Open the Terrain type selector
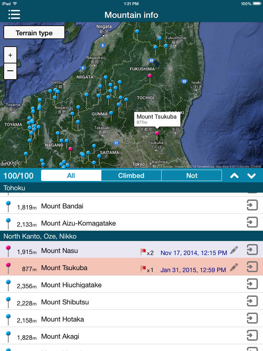The width and height of the screenshot is (263, 351). pyautogui.click(x=34, y=33)
